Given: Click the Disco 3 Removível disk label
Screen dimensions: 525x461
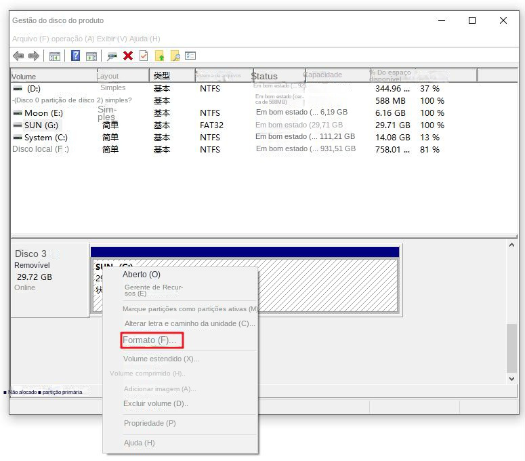Looking at the screenshot, I should click(x=50, y=280).
